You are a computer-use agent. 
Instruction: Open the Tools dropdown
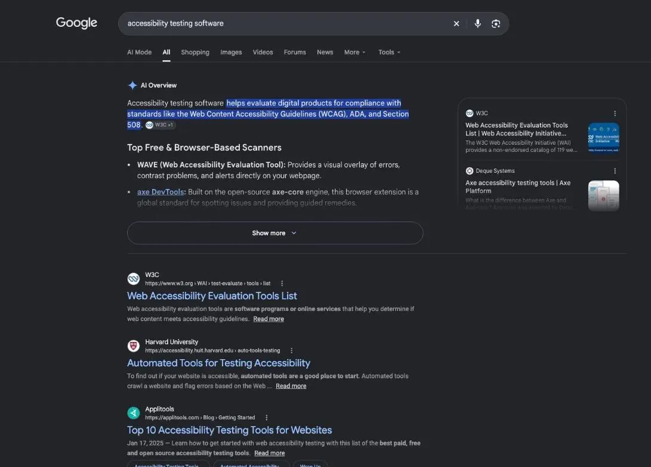[x=389, y=52]
